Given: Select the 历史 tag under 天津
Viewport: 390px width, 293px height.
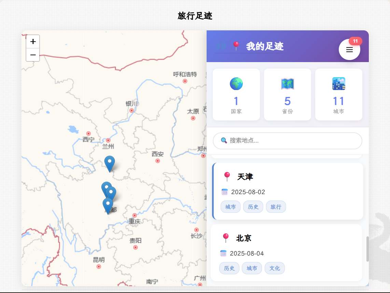Looking at the screenshot, I should 253,207.
